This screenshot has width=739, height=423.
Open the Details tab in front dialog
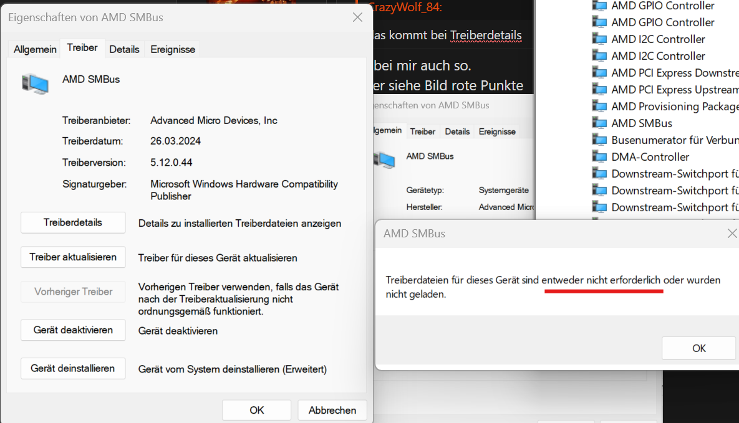pyautogui.click(x=125, y=49)
